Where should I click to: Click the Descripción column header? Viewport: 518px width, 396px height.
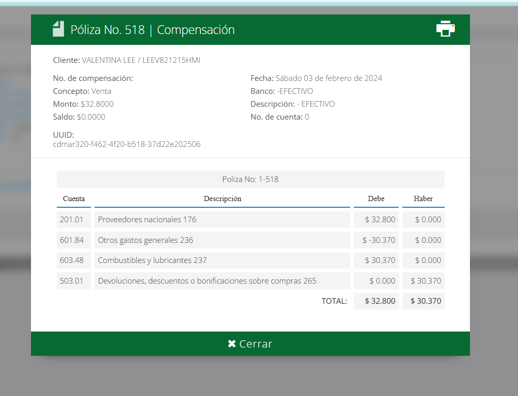click(x=222, y=199)
